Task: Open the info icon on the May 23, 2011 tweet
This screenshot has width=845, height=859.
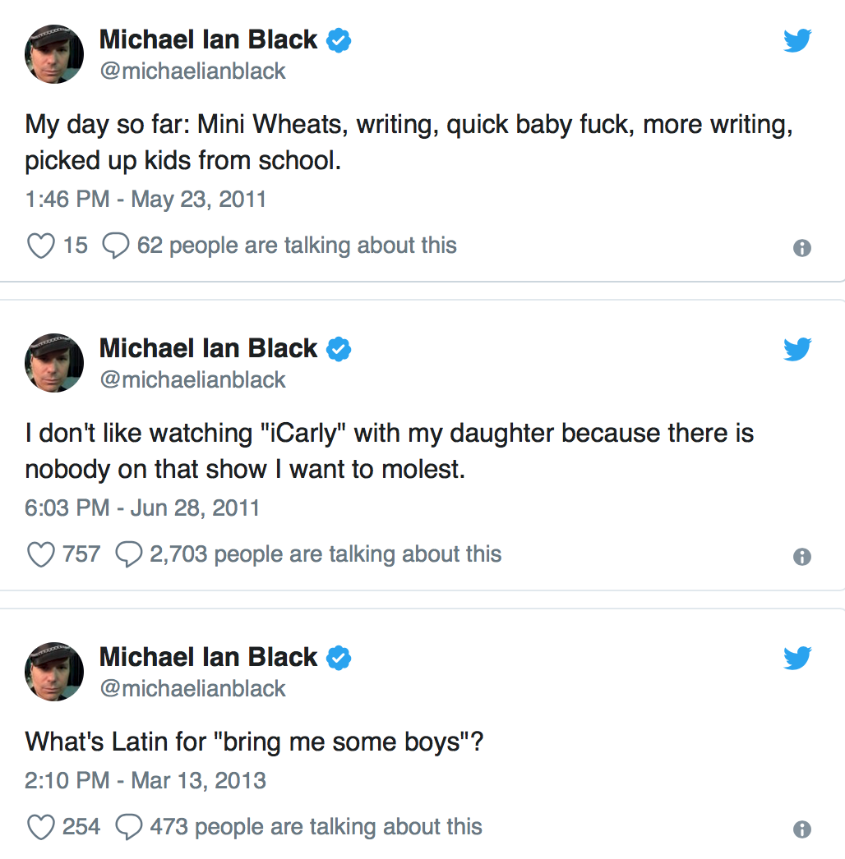Action: pos(802,248)
